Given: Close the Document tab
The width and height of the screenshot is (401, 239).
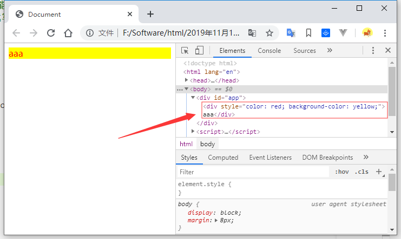Looking at the screenshot, I should 130,14.
